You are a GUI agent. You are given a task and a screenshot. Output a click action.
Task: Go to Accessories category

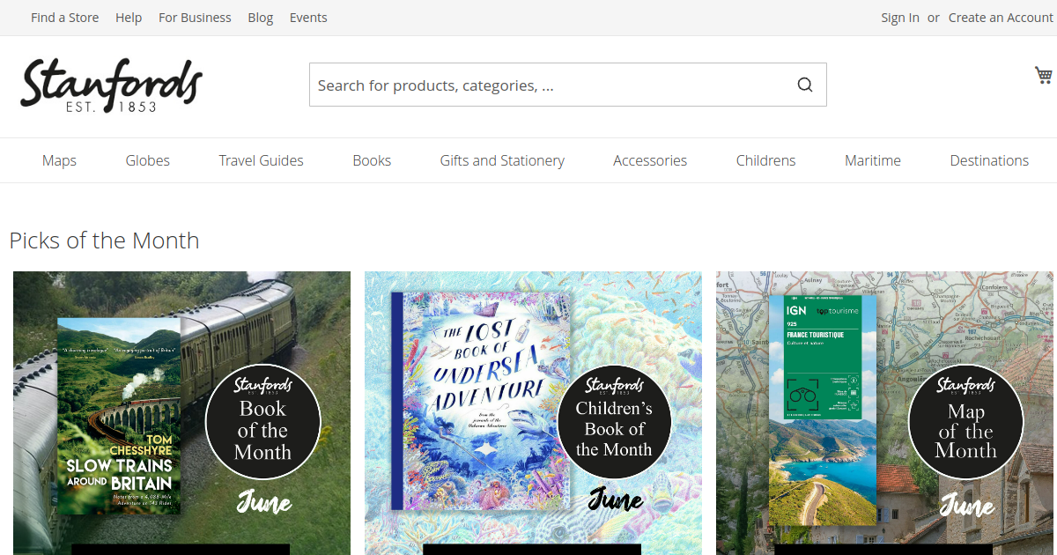coord(650,160)
